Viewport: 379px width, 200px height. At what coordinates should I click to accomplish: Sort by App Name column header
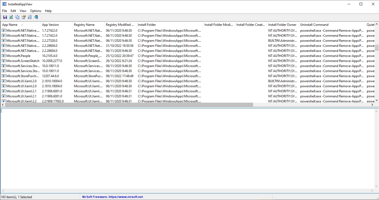[x=20, y=25]
